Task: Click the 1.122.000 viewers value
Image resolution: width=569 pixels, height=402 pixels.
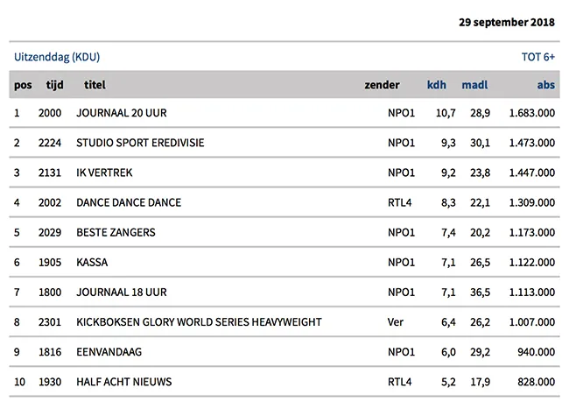Action: click(x=532, y=262)
